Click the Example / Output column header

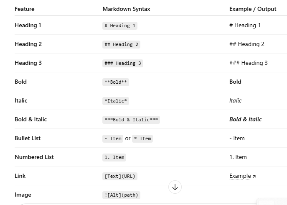click(x=252, y=9)
